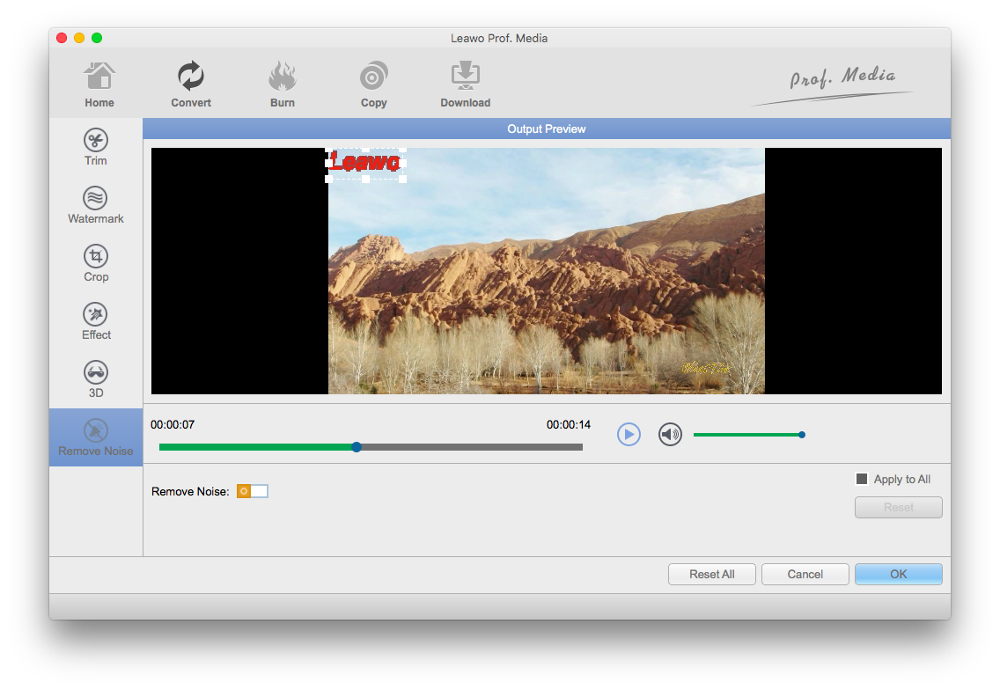The width and height of the screenshot is (1000, 690).
Task: Click the volume slider handle
Action: [x=801, y=434]
